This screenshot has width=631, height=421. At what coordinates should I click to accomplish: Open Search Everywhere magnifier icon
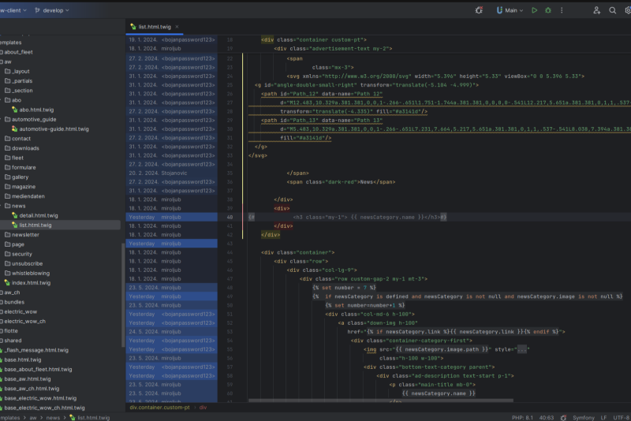click(612, 10)
